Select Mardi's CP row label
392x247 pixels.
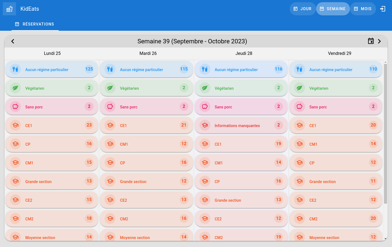point(122,163)
